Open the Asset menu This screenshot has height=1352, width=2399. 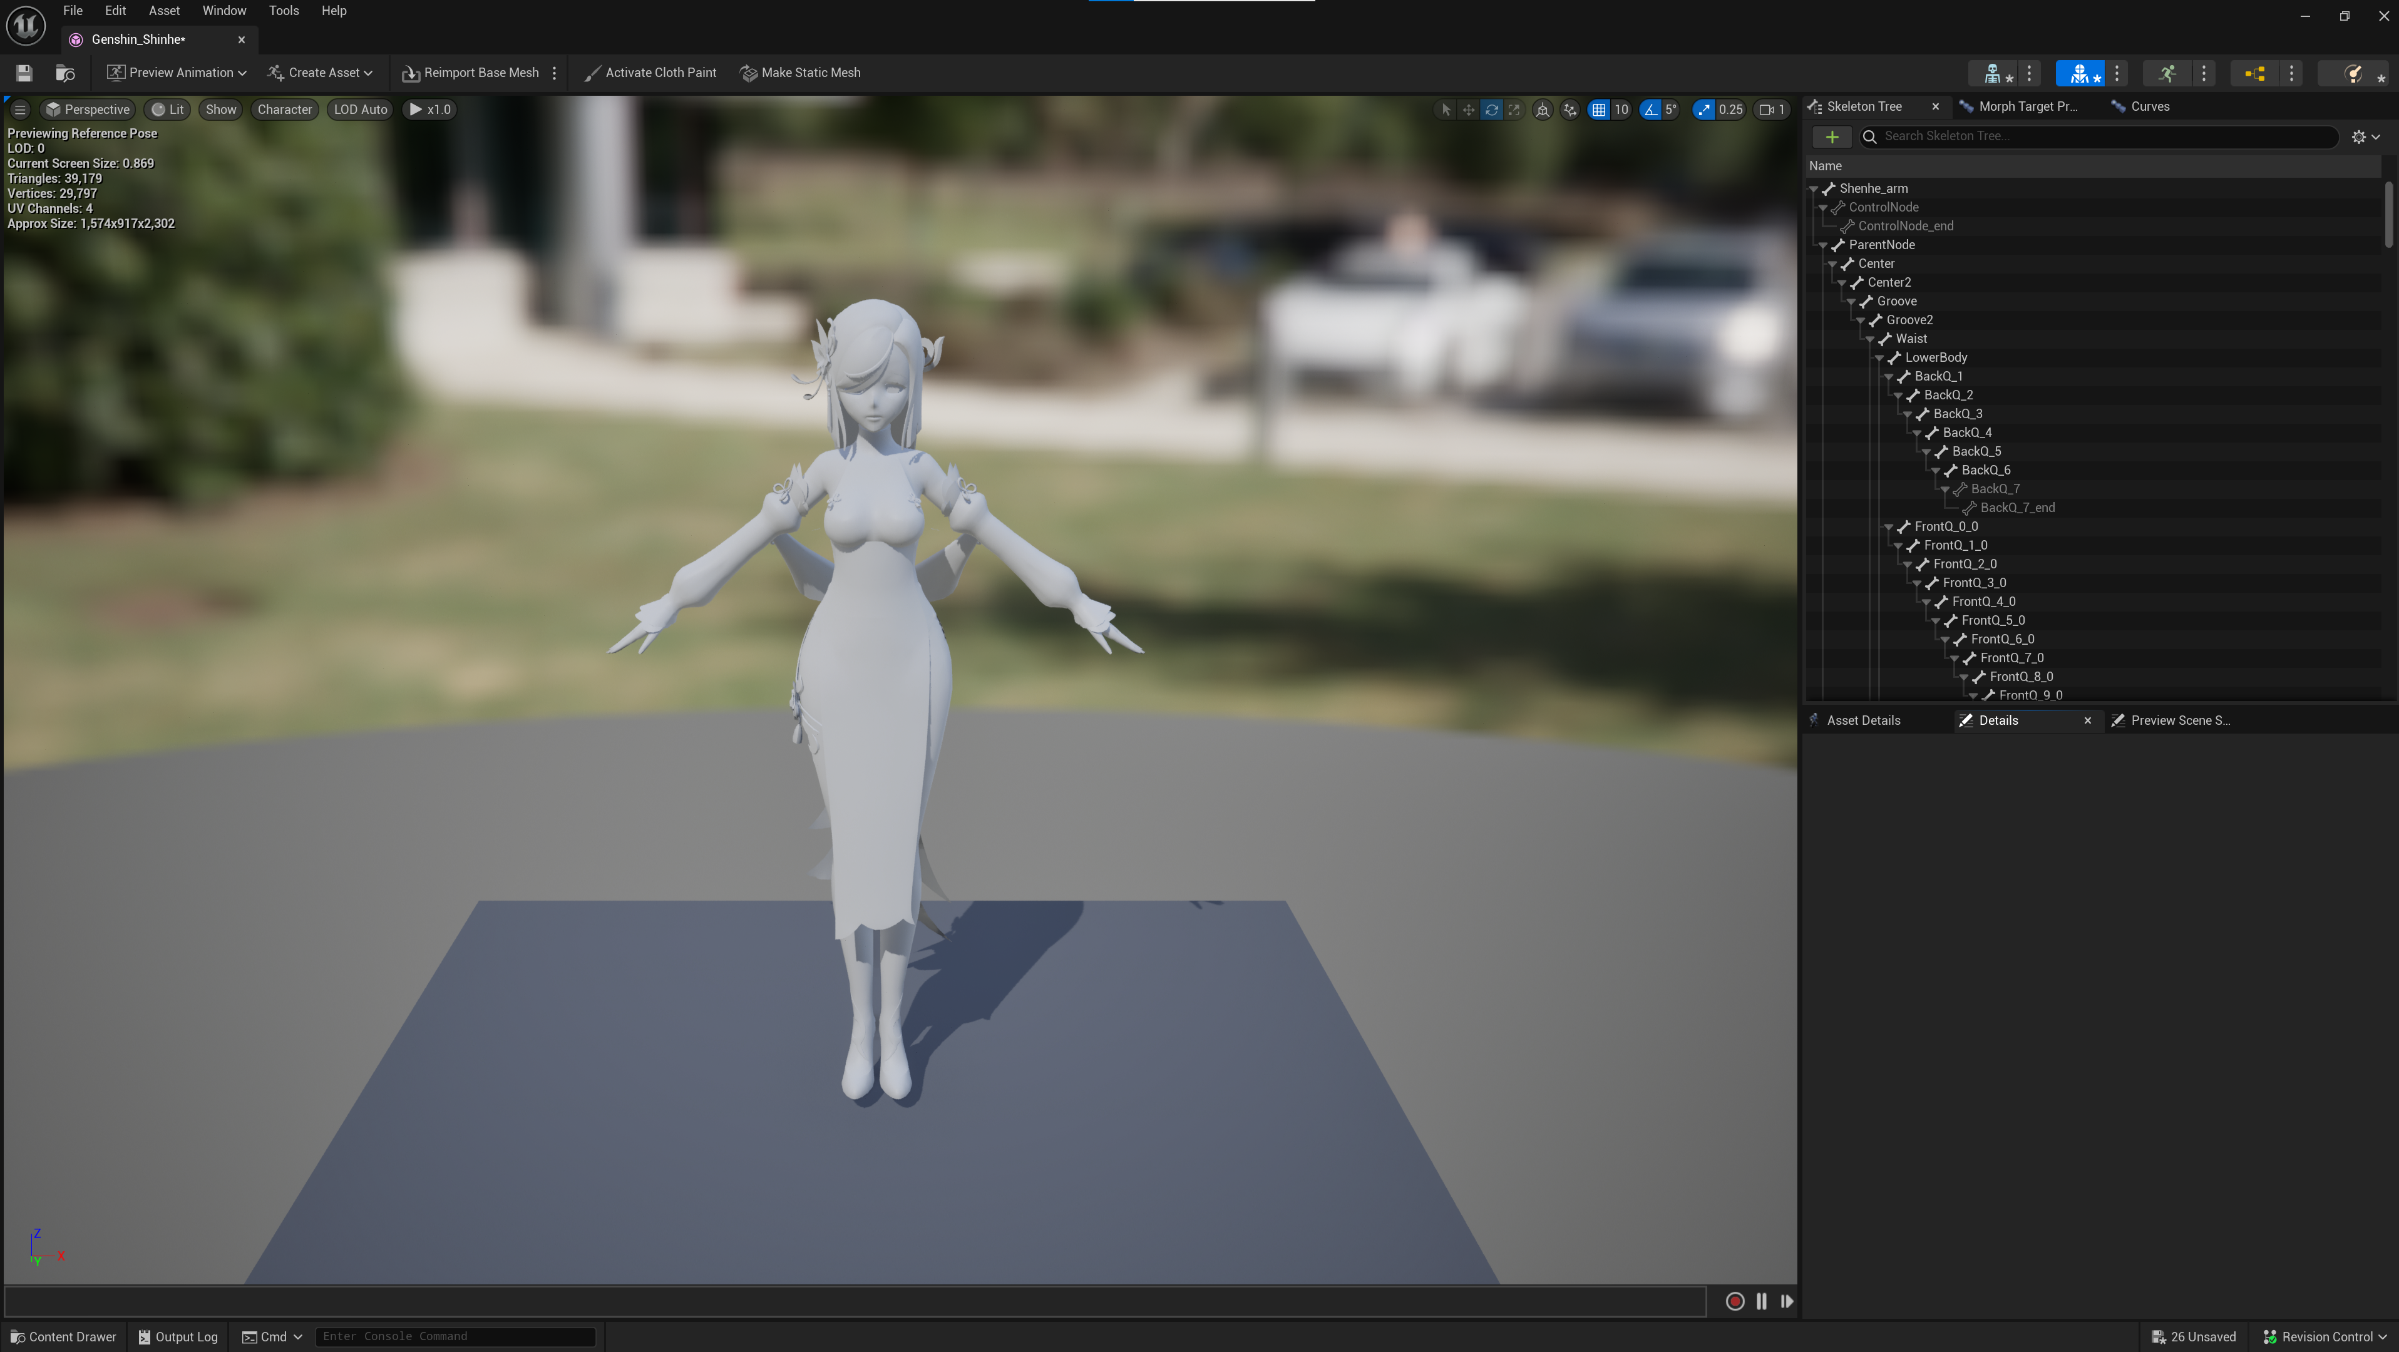click(164, 10)
